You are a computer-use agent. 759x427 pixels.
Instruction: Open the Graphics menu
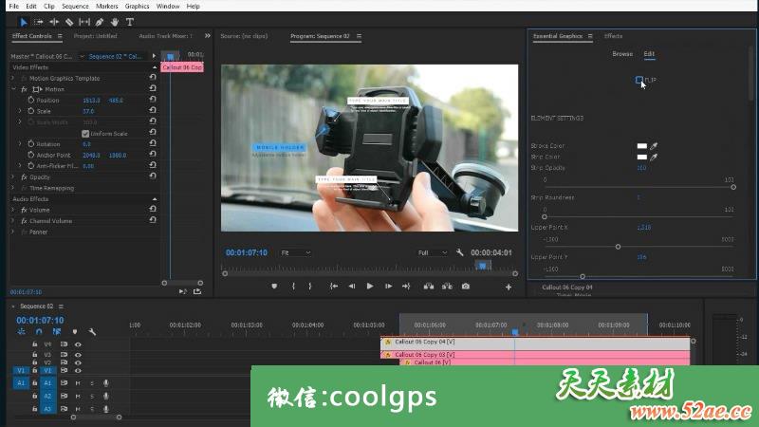pyautogui.click(x=137, y=7)
